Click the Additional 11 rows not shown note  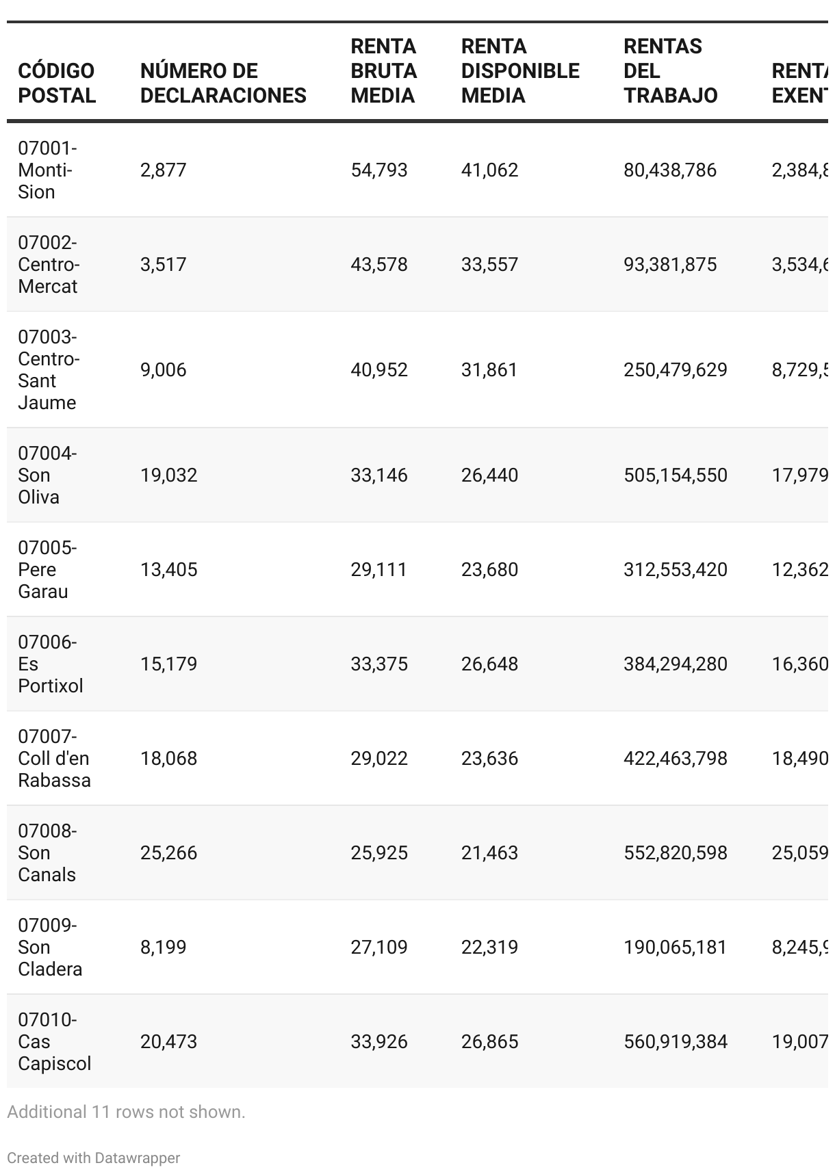[126, 1112]
